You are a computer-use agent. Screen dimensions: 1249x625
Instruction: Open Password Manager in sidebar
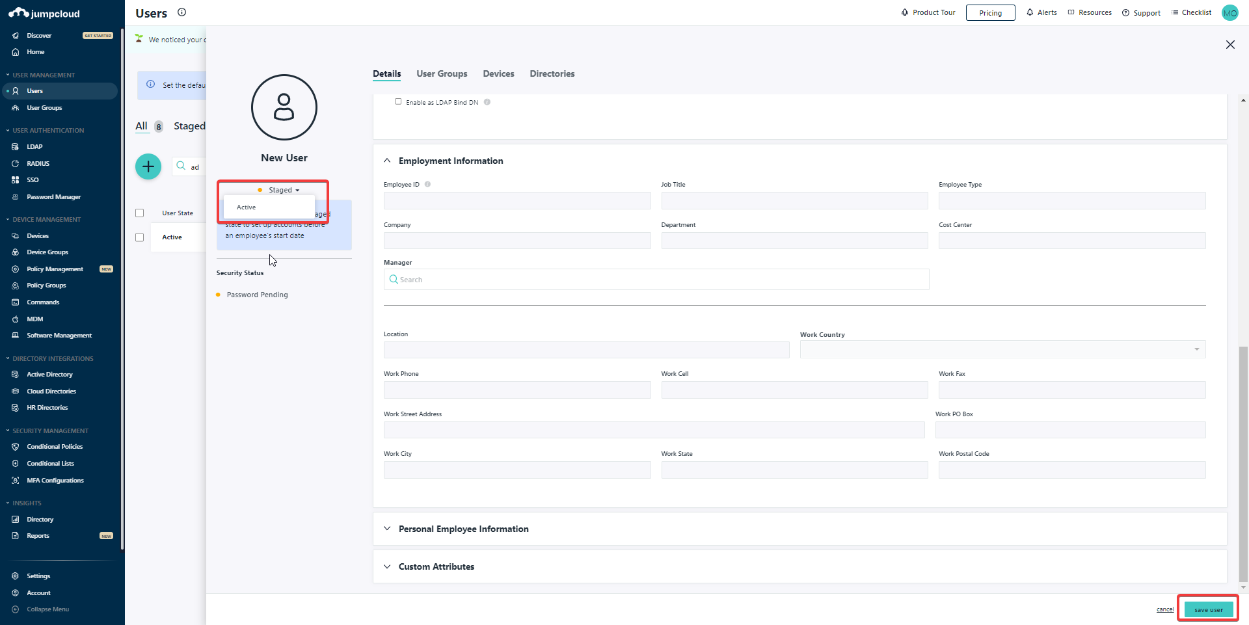click(53, 197)
